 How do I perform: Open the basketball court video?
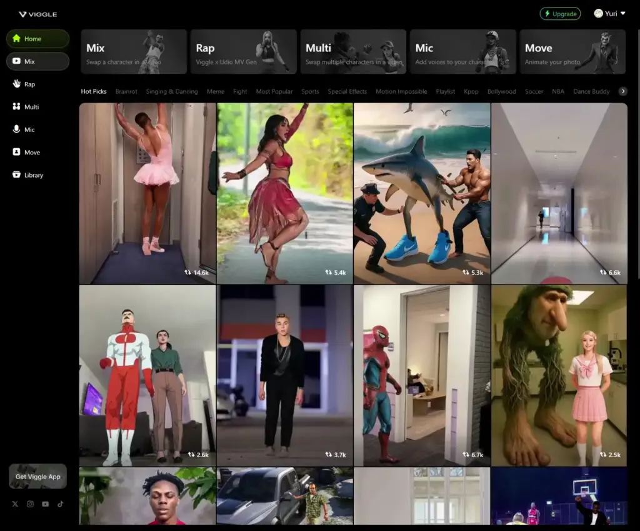pos(559,496)
